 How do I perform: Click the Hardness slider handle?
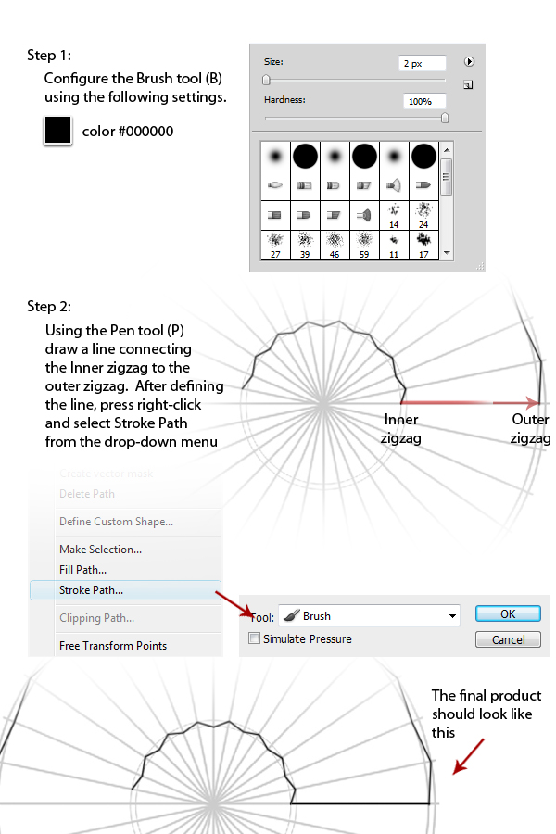click(x=445, y=118)
